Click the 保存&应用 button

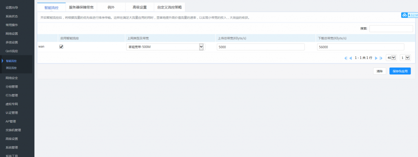pos(400,71)
